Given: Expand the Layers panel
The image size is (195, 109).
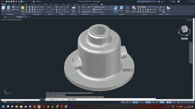Looking at the screenshot, I should pos(144,14).
